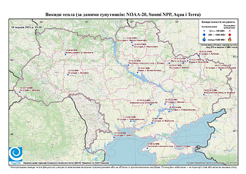The width and height of the screenshot is (246, 174).
Task: Click the OpenStreetMap contributors attribution
Action: [x=212, y=163]
